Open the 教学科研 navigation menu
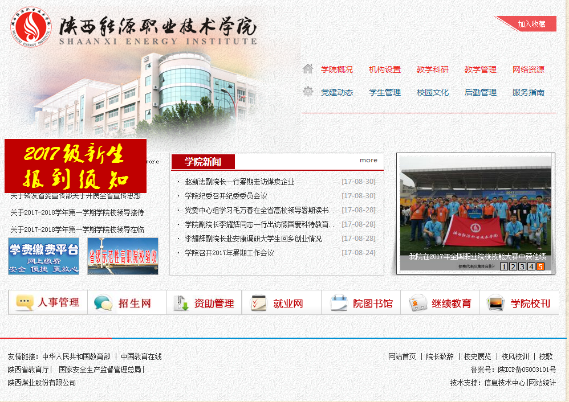Image resolution: width=569 pixels, height=402 pixels. 432,69
